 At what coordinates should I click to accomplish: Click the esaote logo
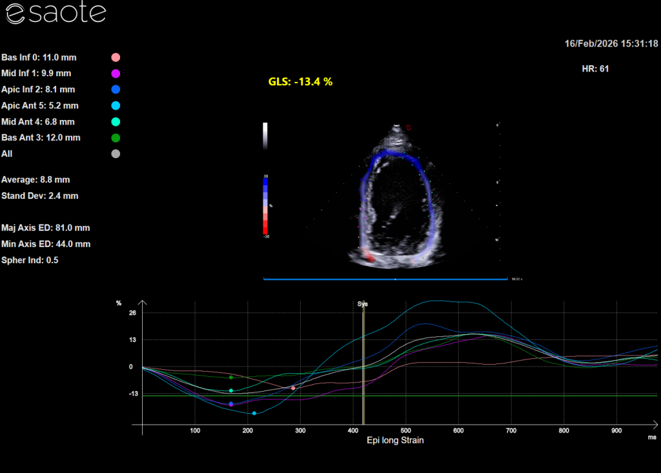(x=56, y=14)
